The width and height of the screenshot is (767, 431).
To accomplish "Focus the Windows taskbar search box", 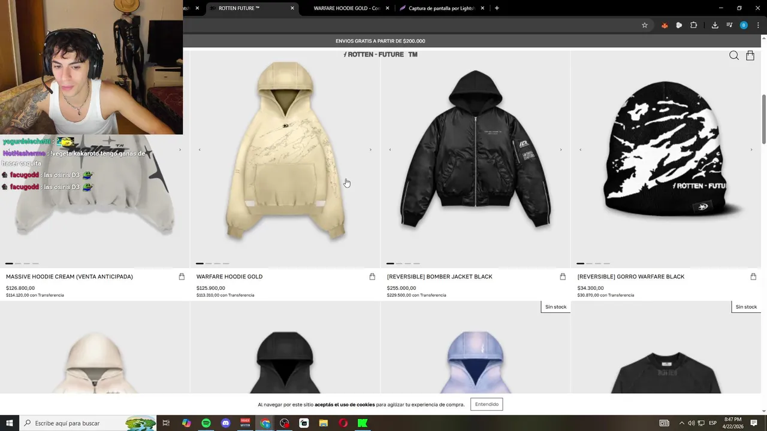I will click(88, 423).
